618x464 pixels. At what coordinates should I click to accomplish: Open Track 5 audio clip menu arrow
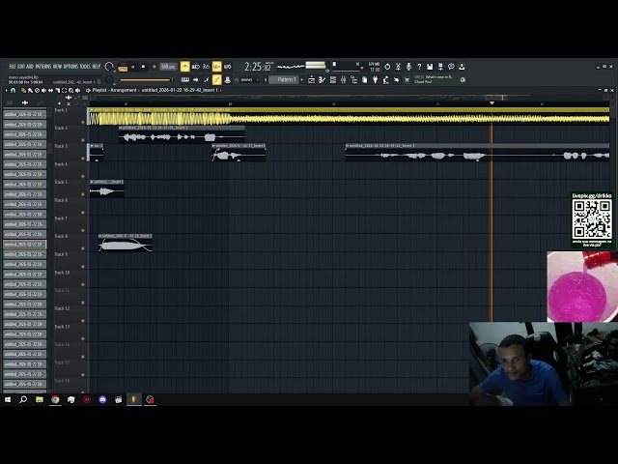92,182
